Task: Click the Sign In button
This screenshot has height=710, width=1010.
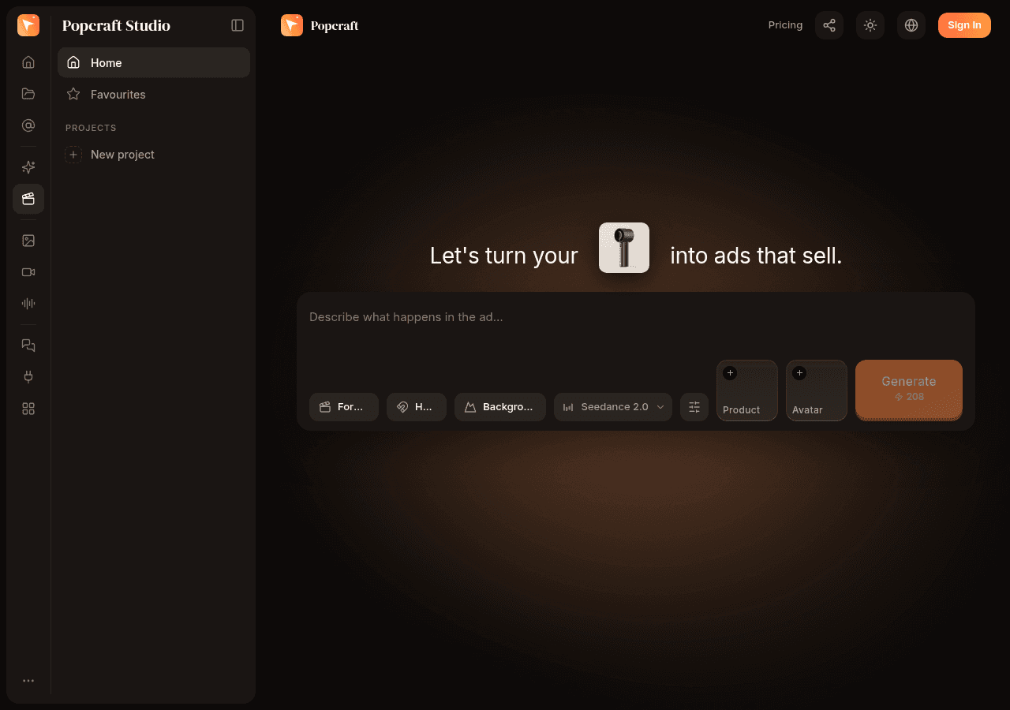Action: [964, 25]
